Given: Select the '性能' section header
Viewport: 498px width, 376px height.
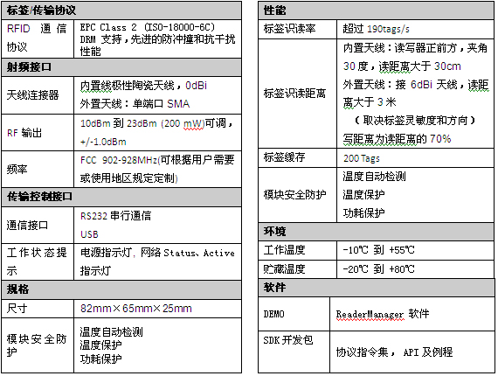Looking at the screenshot, I should coord(376,10).
